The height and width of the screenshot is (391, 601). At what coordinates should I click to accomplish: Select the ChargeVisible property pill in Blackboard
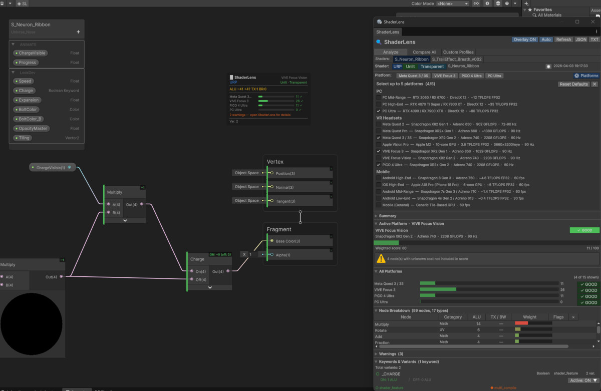coord(31,53)
